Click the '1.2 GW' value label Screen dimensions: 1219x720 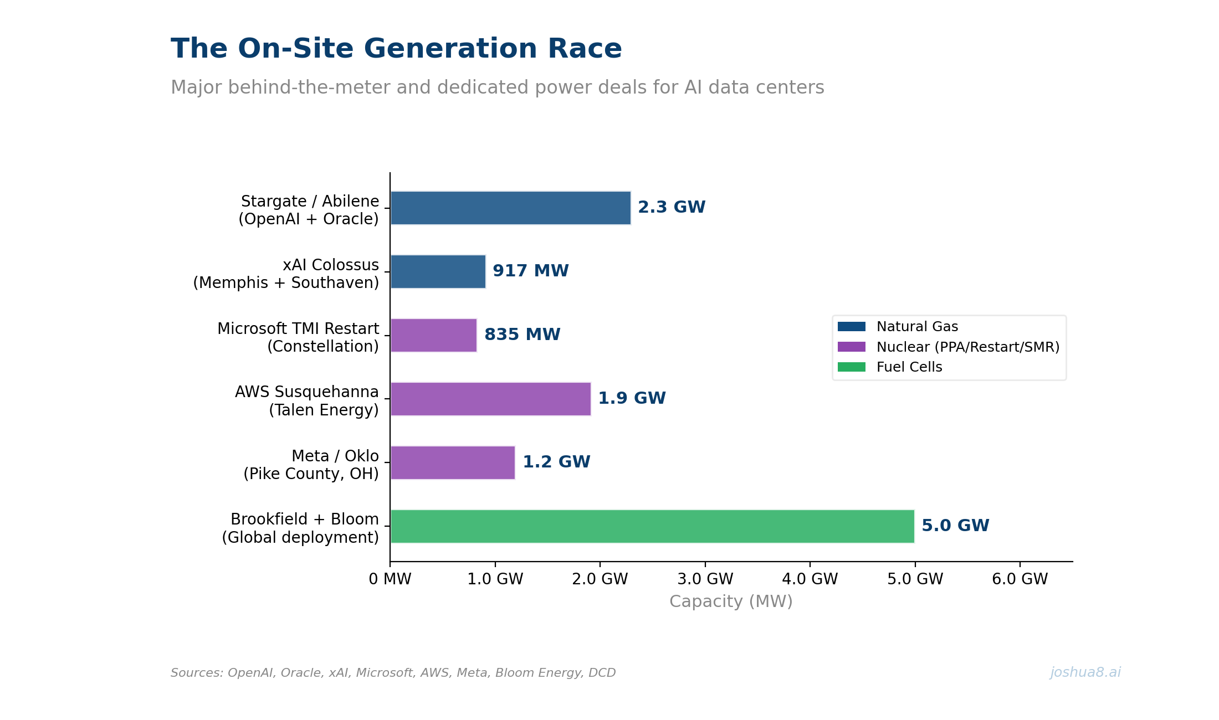point(556,462)
